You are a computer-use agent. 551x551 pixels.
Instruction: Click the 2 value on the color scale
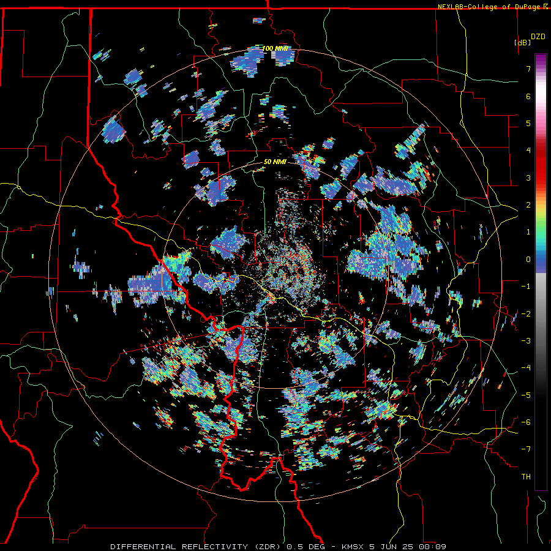pyautogui.click(x=528, y=205)
